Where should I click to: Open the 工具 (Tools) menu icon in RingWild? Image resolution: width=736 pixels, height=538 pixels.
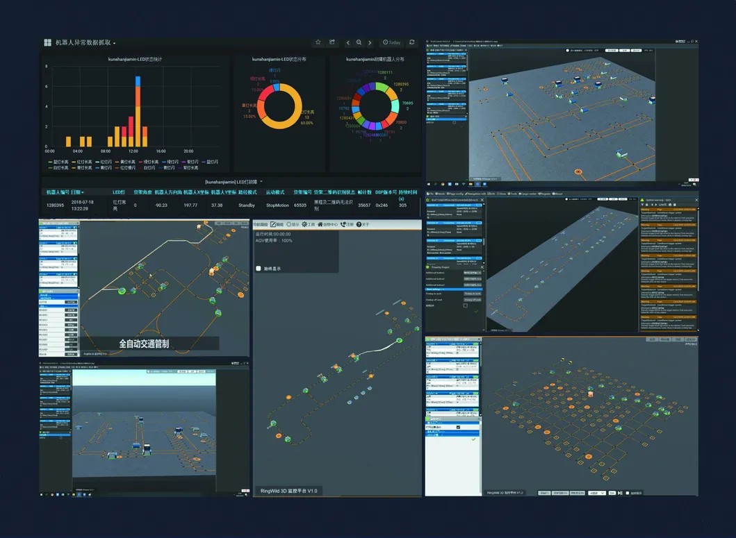pos(304,225)
